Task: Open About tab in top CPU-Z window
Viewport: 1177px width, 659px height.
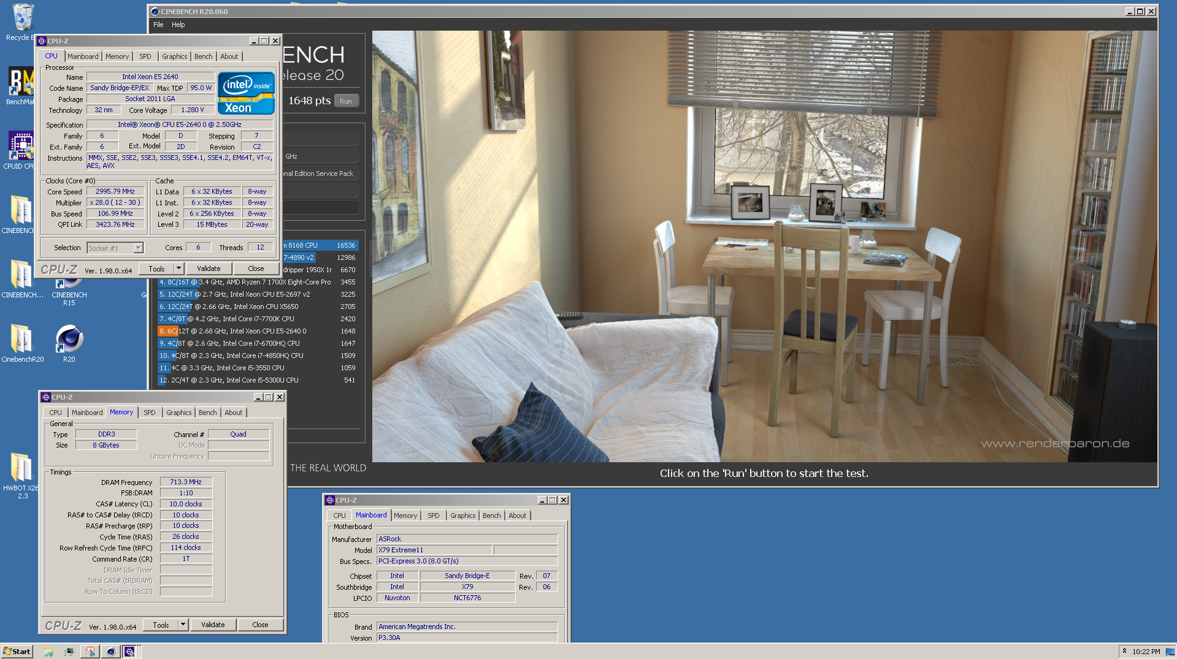Action: click(229, 56)
